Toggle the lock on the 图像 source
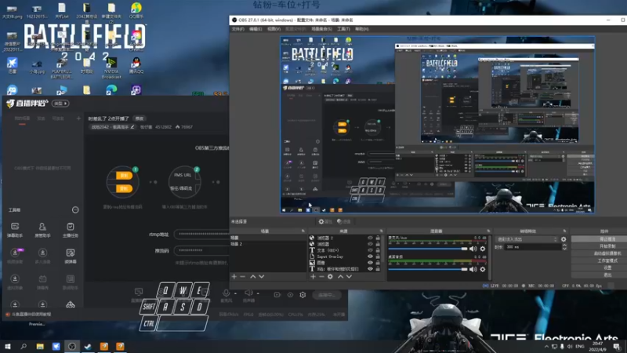Image resolution: width=627 pixels, height=353 pixels. [378, 263]
